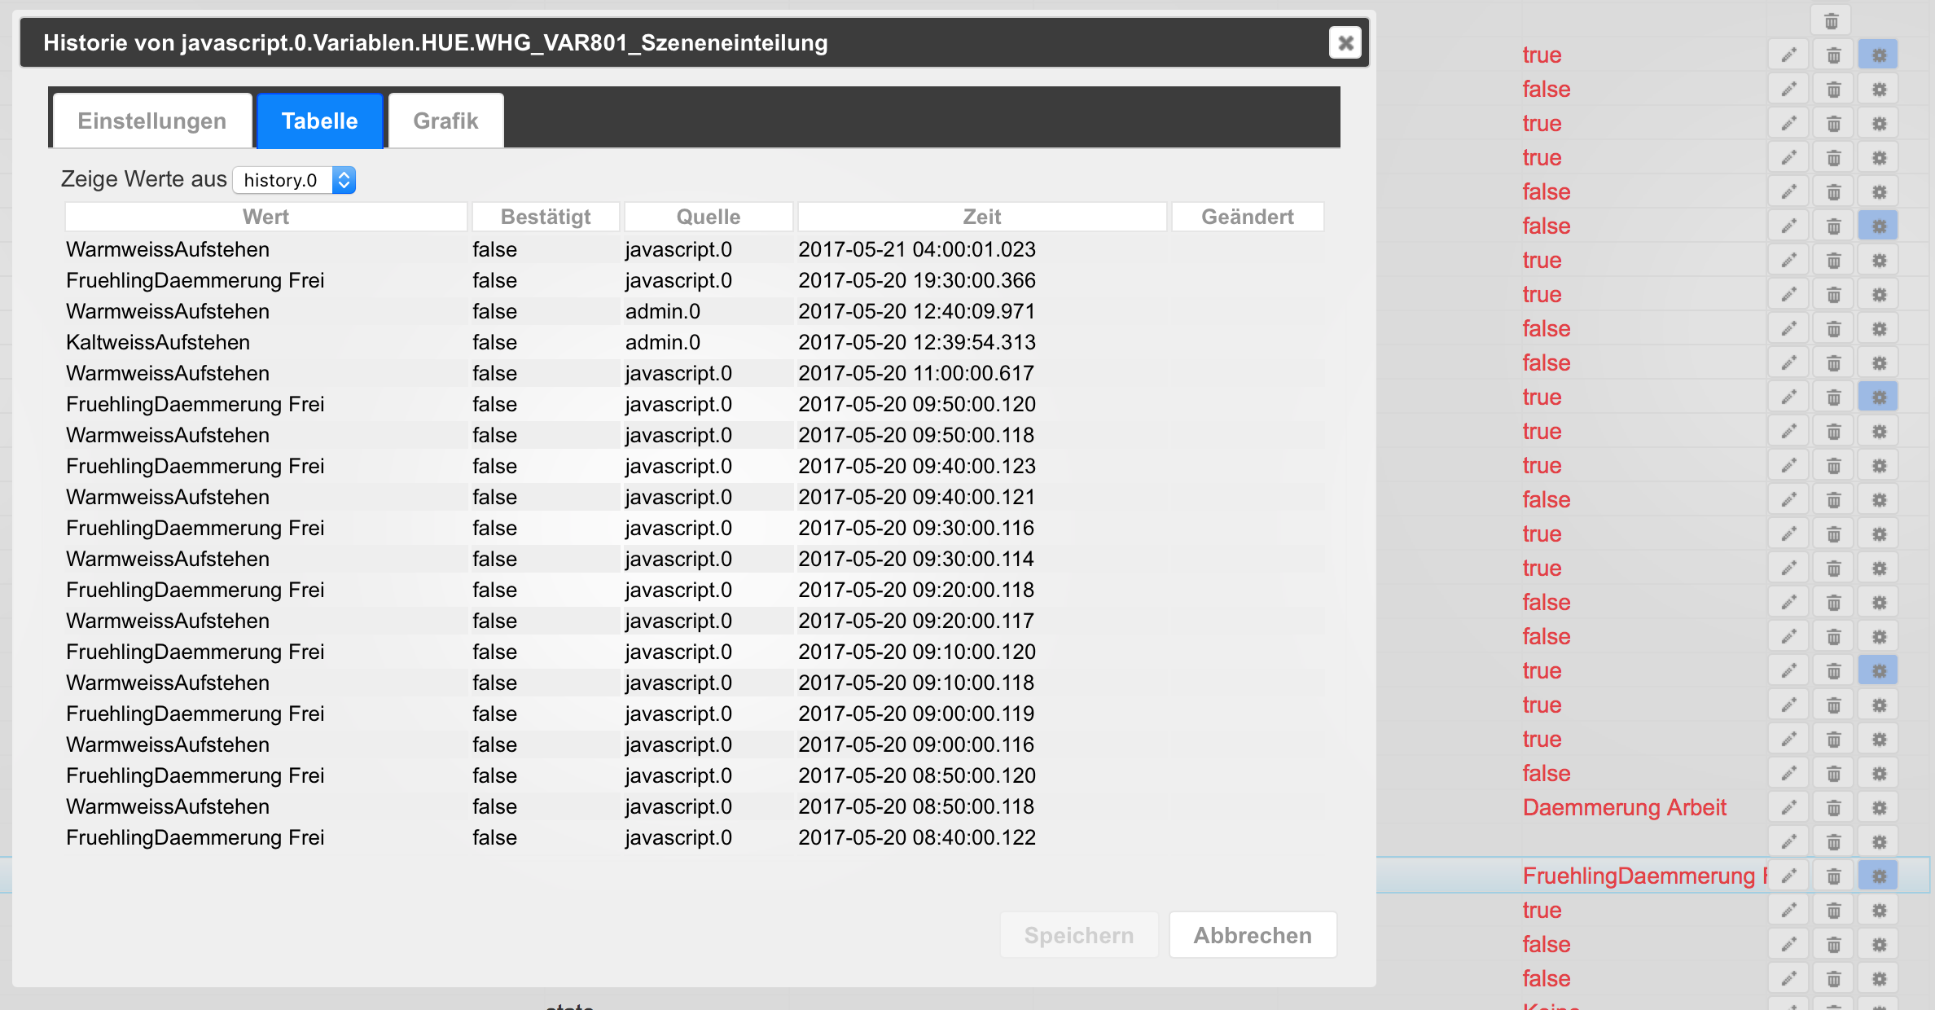Screen dimensions: 1935x1010
Task: Click the Wert column header
Action: pyautogui.click(x=265, y=217)
